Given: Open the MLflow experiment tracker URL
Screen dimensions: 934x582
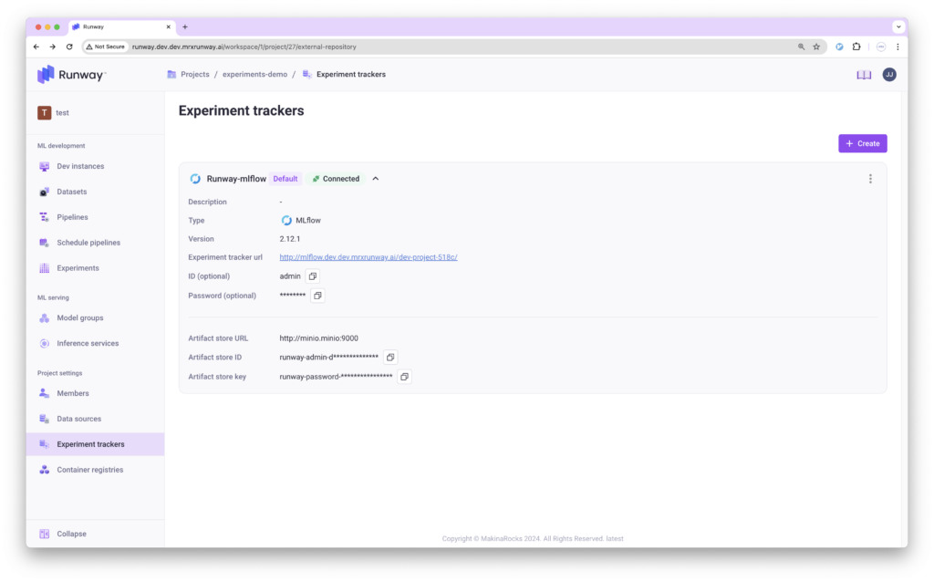Looking at the screenshot, I should pos(368,257).
